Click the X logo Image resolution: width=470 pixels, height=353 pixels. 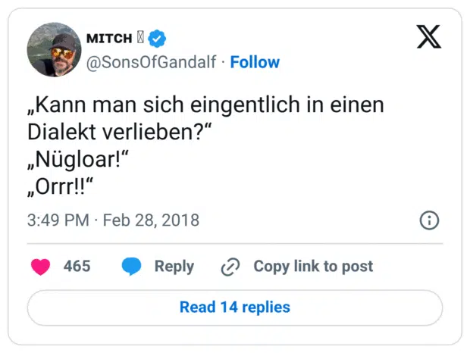[x=428, y=36]
